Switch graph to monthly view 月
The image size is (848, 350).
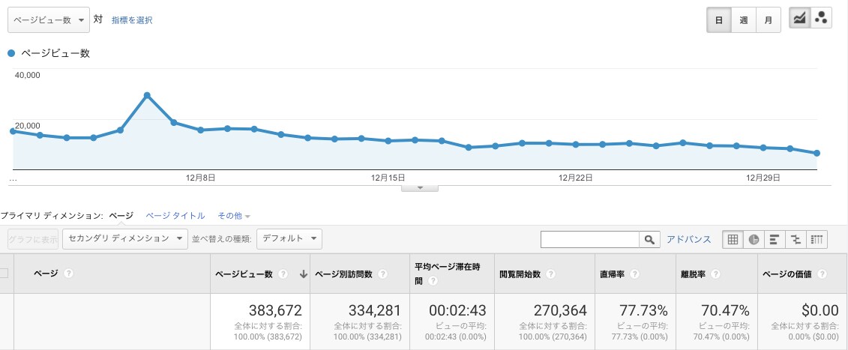coord(769,20)
